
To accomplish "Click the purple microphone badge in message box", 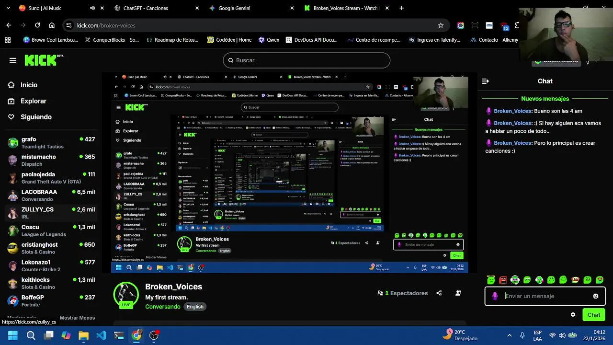I will point(495,296).
